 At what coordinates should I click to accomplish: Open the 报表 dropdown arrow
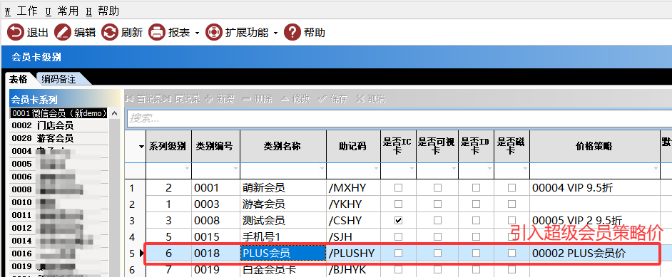point(197,33)
